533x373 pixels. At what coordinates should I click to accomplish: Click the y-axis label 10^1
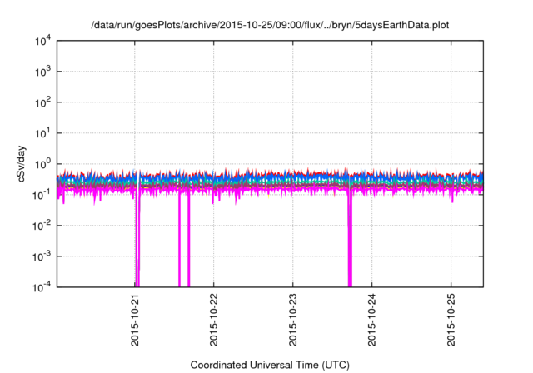[42, 133]
